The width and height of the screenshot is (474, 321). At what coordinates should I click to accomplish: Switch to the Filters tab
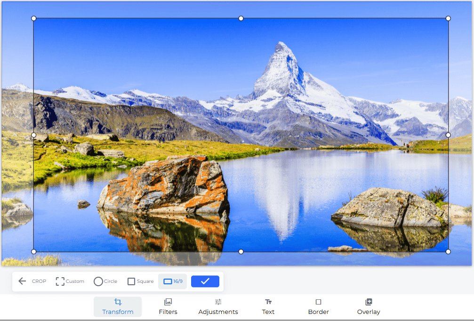168,306
